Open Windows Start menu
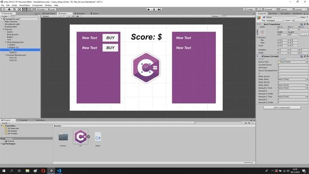 click(x=4, y=171)
